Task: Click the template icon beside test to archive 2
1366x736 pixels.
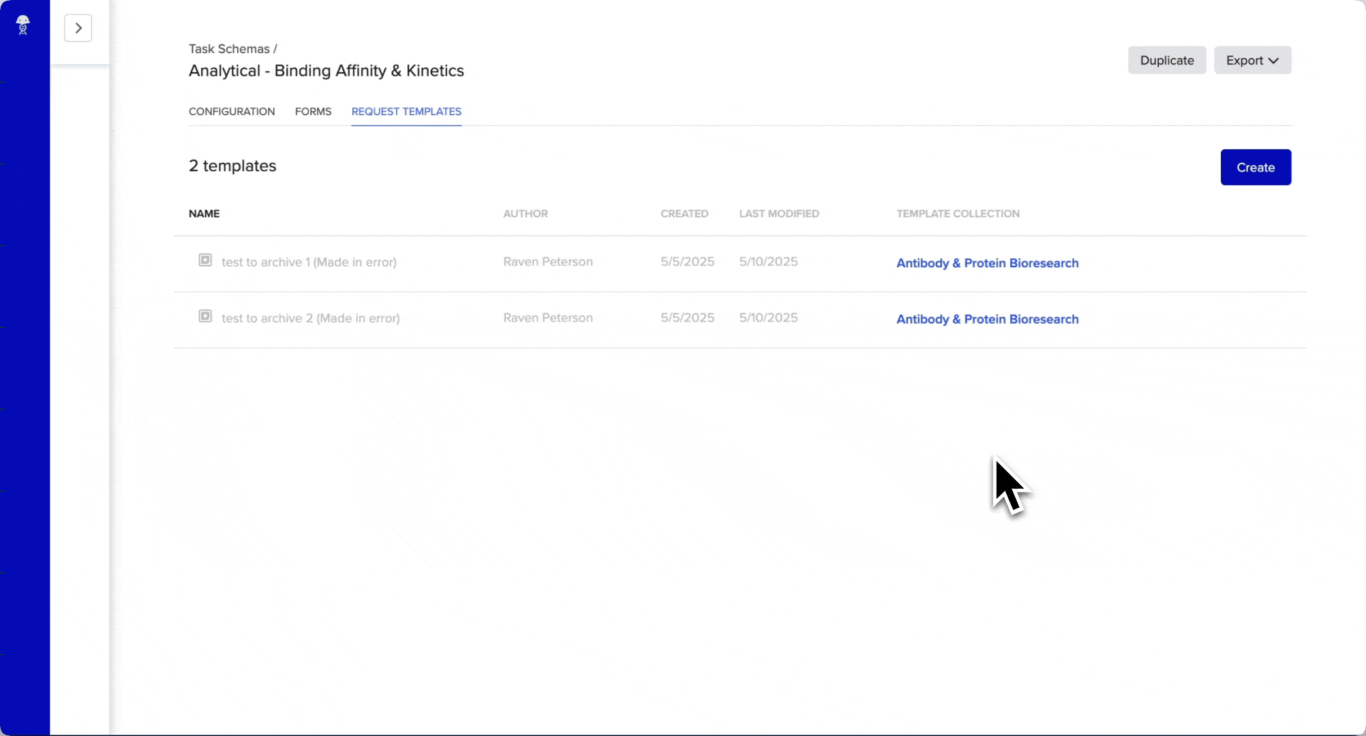Action: click(205, 316)
